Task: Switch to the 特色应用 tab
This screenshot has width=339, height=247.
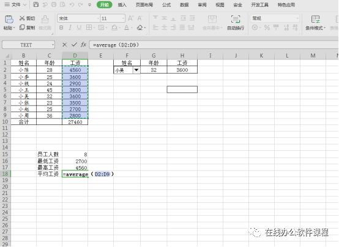Action: click(286, 4)
